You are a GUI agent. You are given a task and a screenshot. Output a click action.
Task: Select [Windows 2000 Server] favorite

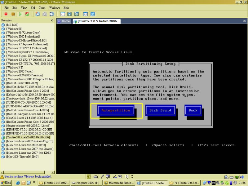pos(20,72)
